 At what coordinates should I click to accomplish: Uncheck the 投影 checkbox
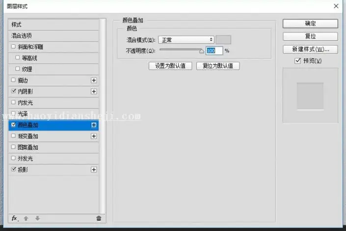coord(13,169)
